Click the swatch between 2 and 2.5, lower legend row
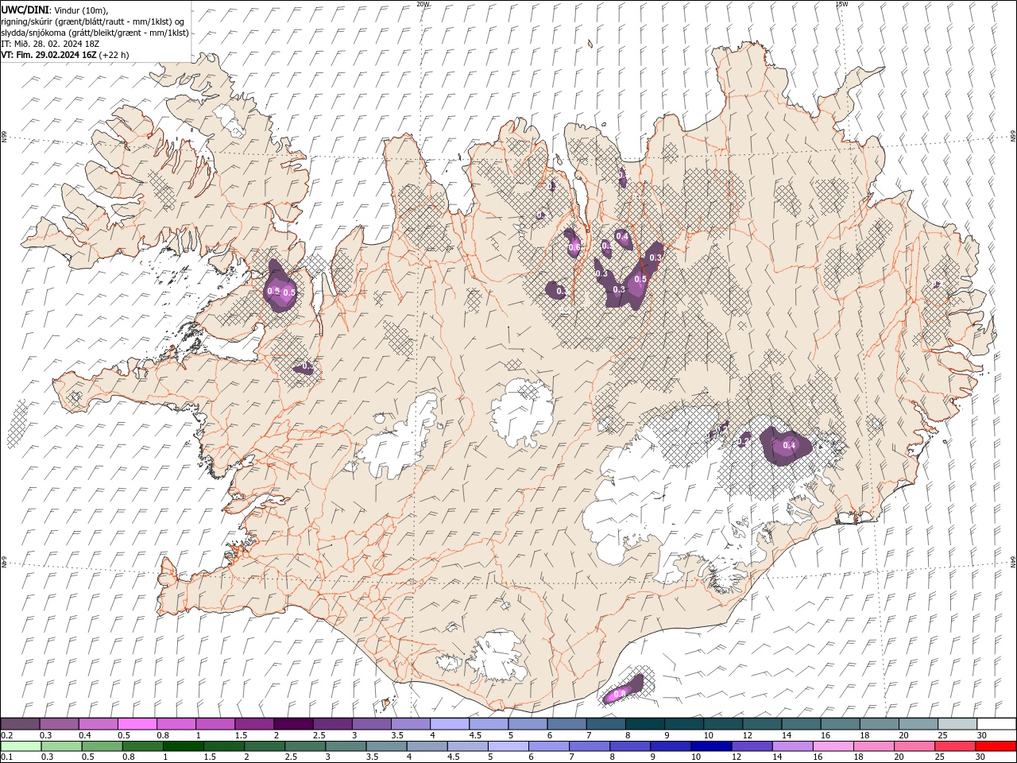 pos(264,746)
